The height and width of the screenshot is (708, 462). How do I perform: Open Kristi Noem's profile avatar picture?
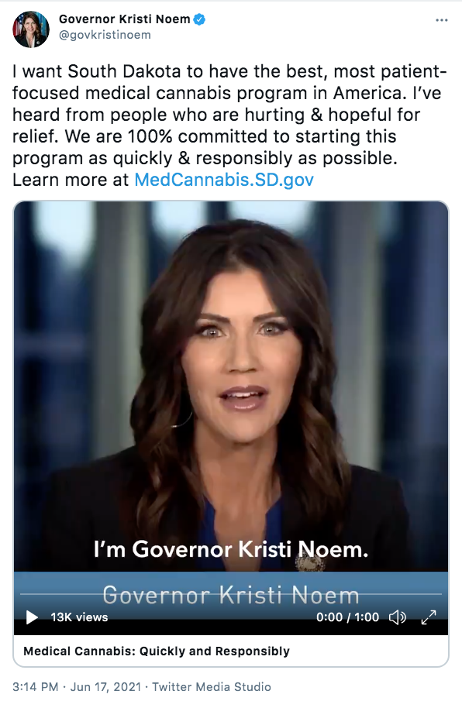click(31, 29)
